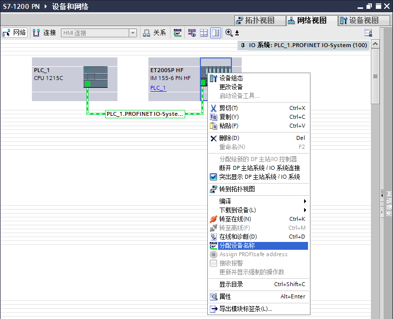Click the 粘贴 (Paste) entry
Image resolution: width=393 pixels, height=319 pixels.
point(259,126)
